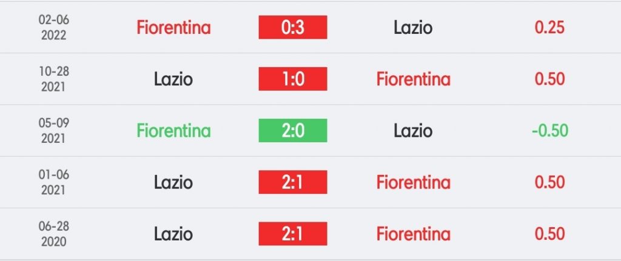Click Lazio in the 06-28 2020 match
Screen dimensions: 621x261
point(173,234)
